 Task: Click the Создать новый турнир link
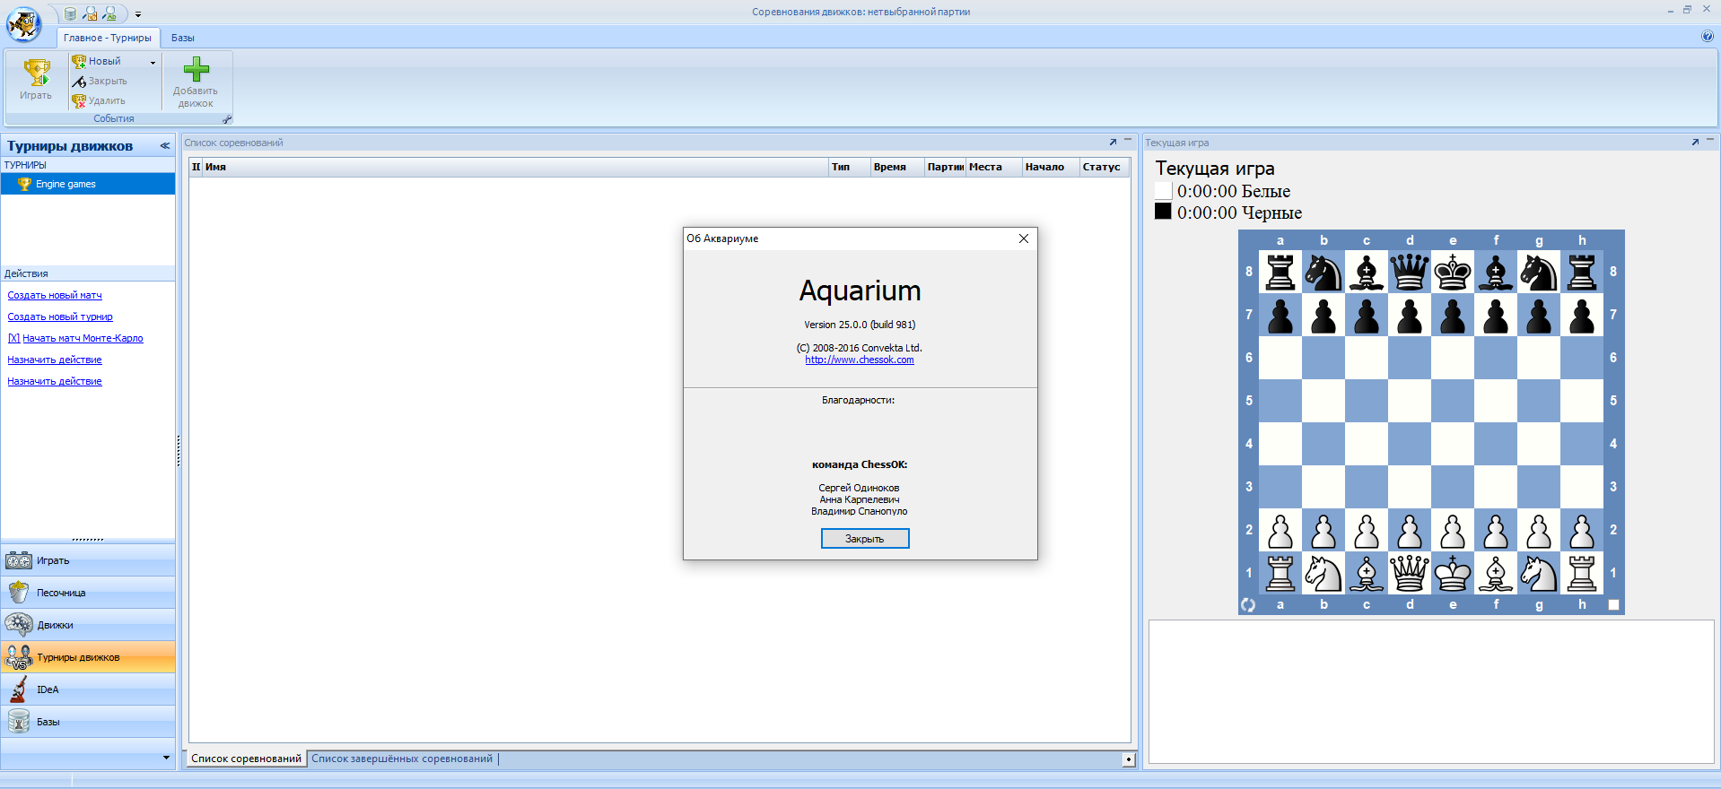click(60, 316)
